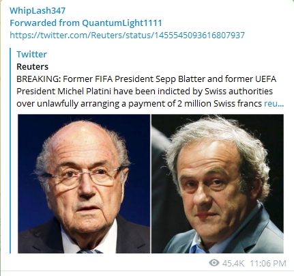
Task: Open the truncated reu... link
Action: coord(274,103)
